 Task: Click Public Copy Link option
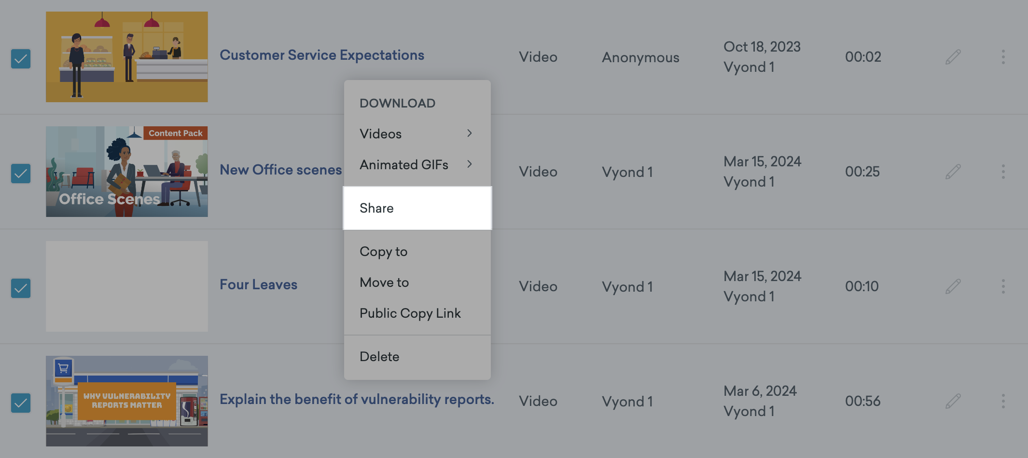pyautogui.click(x=410, y=313)
